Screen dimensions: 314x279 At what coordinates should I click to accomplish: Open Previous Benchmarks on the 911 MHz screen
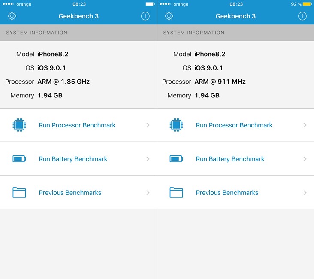[x=227, y=193]
